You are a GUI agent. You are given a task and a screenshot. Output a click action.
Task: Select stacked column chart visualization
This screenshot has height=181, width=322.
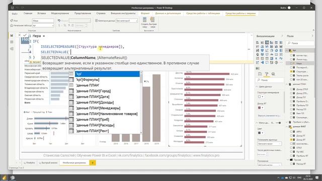point(262,42)
